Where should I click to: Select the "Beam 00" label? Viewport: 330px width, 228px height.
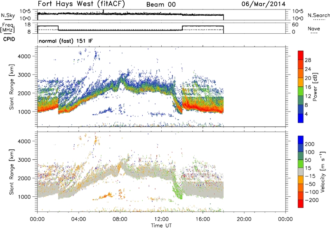pyautogui.click(x=161, y=5)
